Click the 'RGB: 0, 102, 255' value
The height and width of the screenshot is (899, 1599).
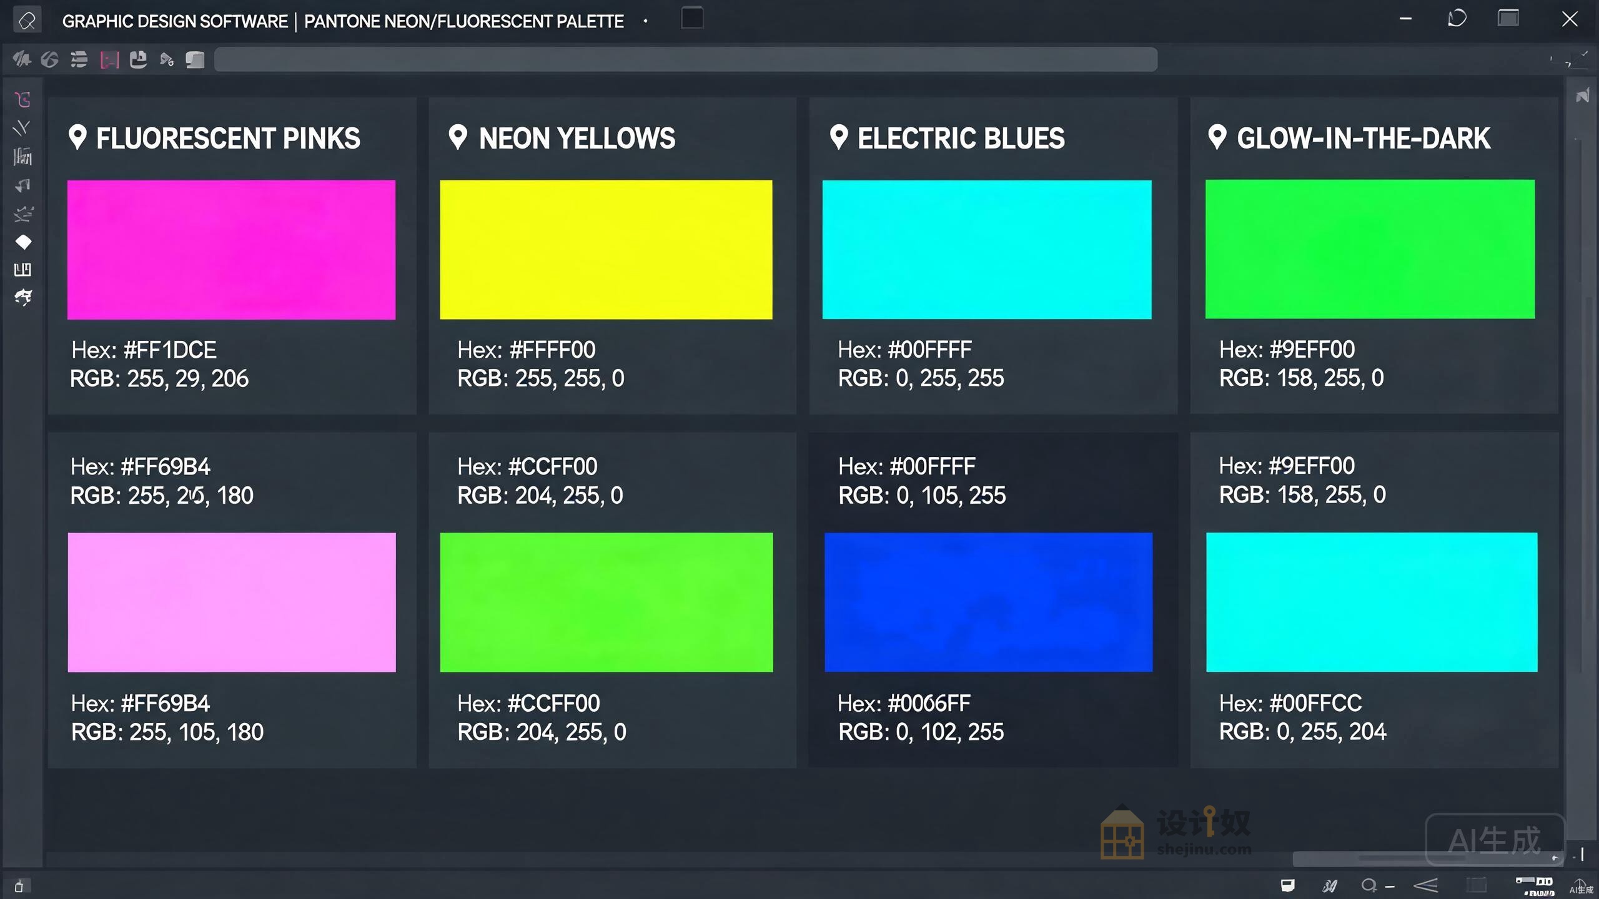(921, 732)
